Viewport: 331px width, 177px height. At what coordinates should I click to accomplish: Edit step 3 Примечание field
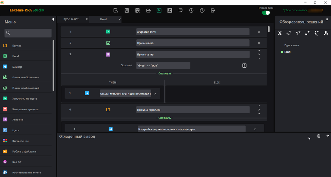pyautogui.click(x=193, y=55)
